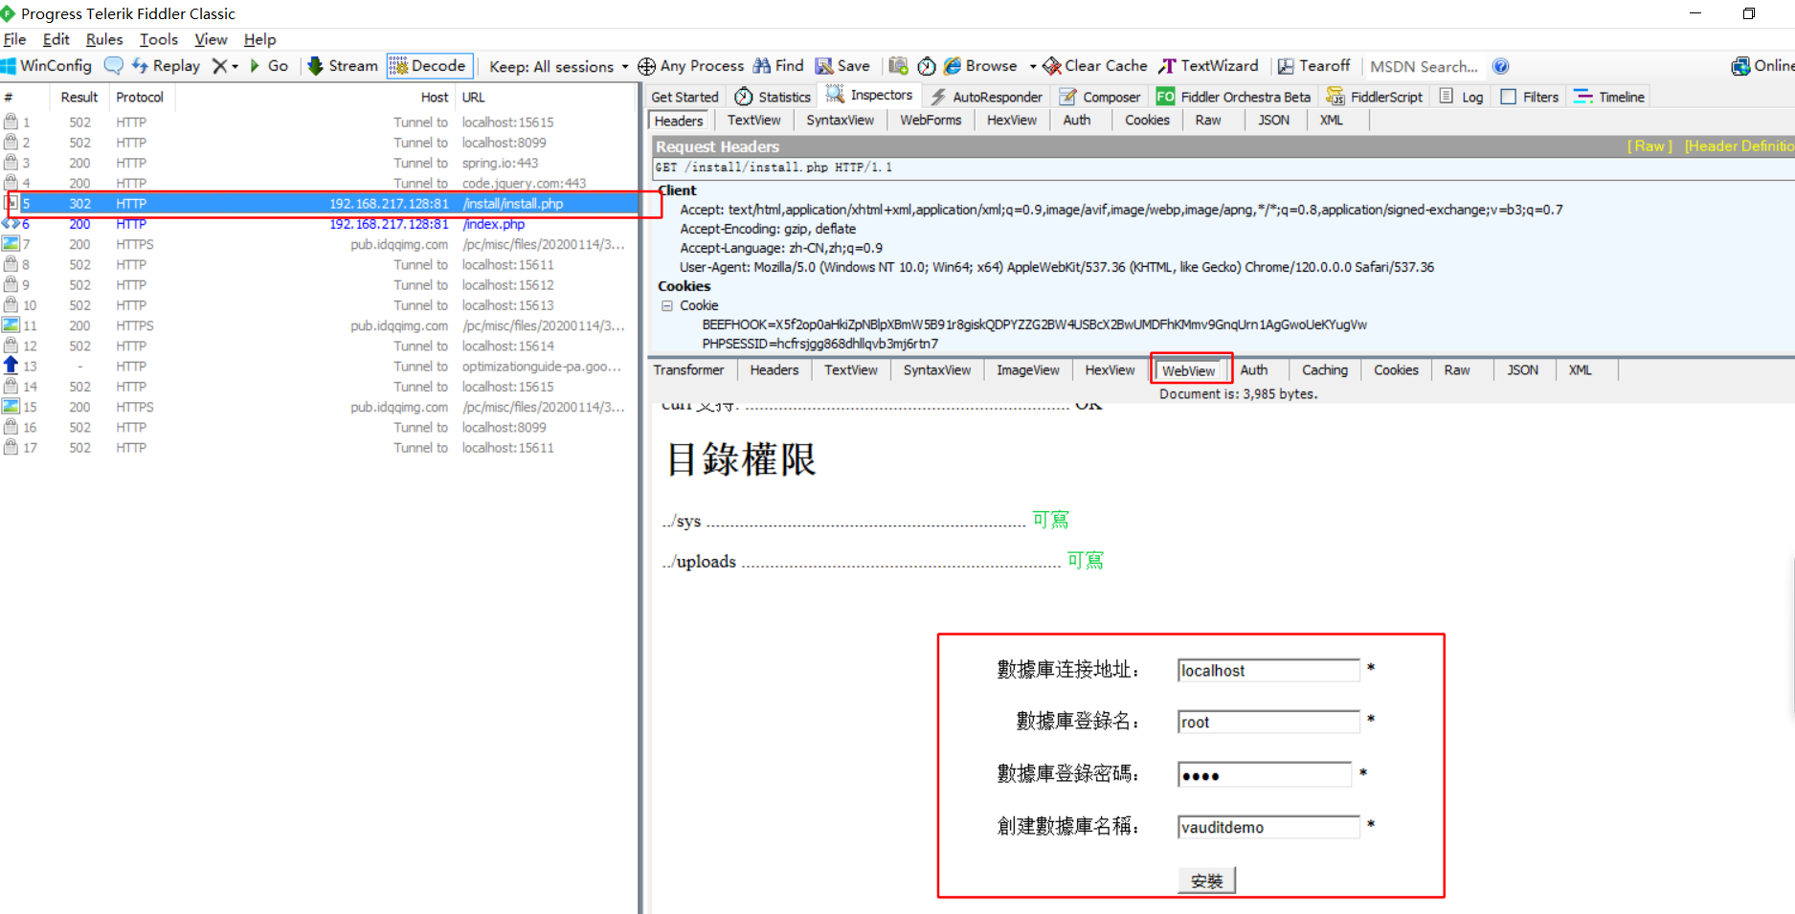Viewport: 1795px width, 914px height.
Task: Open Find sessions binoculars
Action: (x=778, y=66)
